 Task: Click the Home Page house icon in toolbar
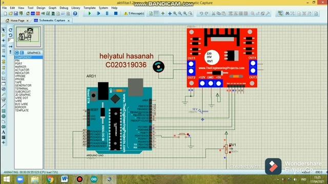[28, 14]
